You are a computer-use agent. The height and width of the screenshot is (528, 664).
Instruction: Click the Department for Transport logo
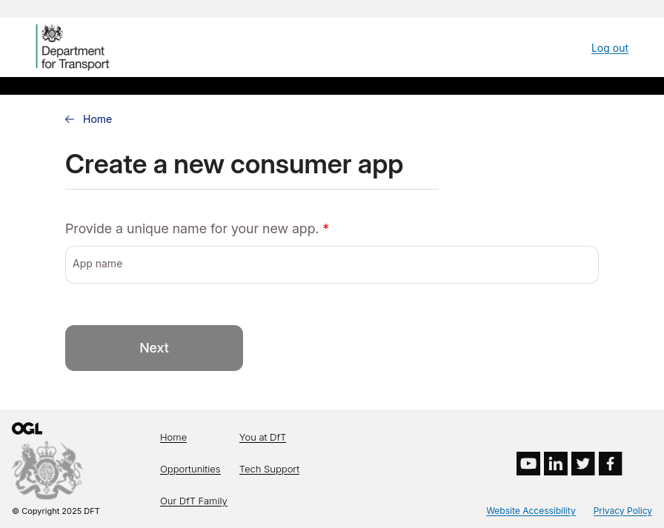point(73,47)
